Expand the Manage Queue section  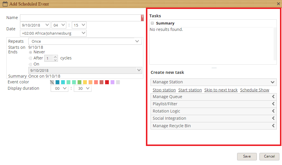click(213, 97)
